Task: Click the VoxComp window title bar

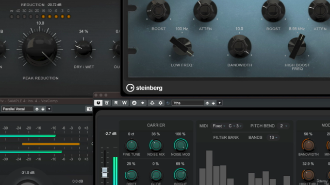Action: (46, 101)
